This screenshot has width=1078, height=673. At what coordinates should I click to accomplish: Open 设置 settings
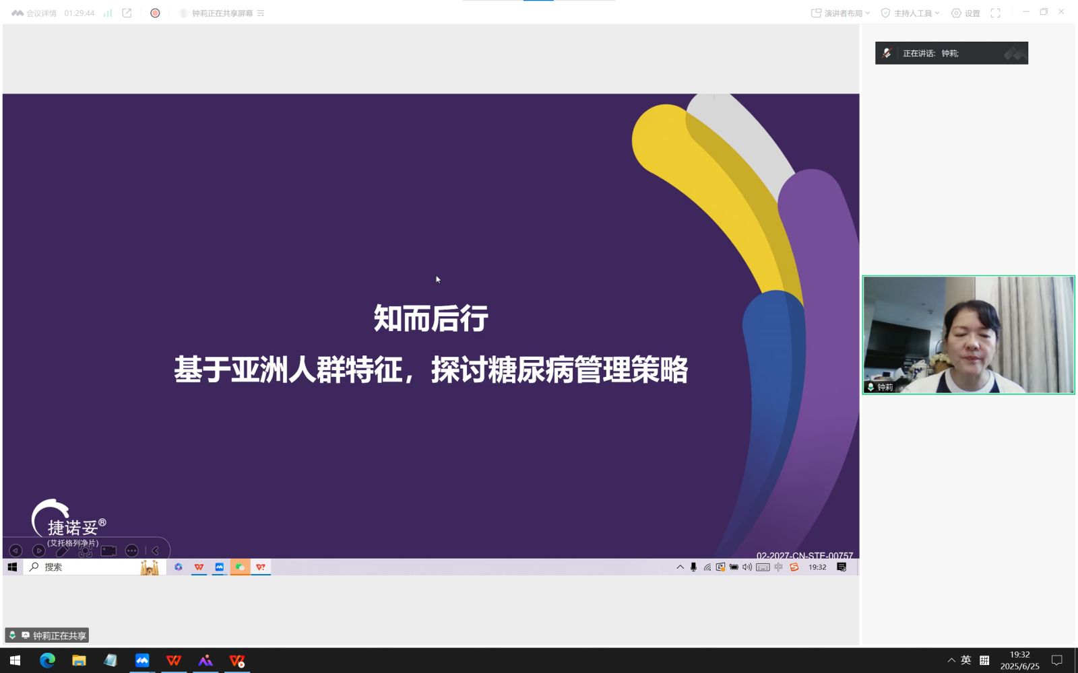click(x=965, y=13)
